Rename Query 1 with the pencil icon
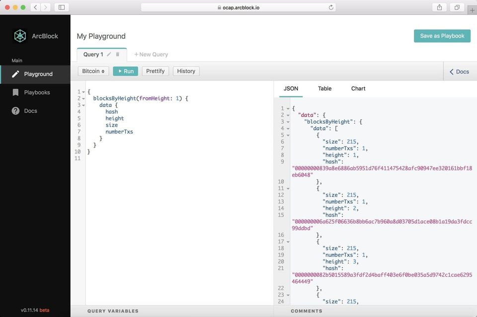This screenshot has width=477, height=317. click(109, 54)
